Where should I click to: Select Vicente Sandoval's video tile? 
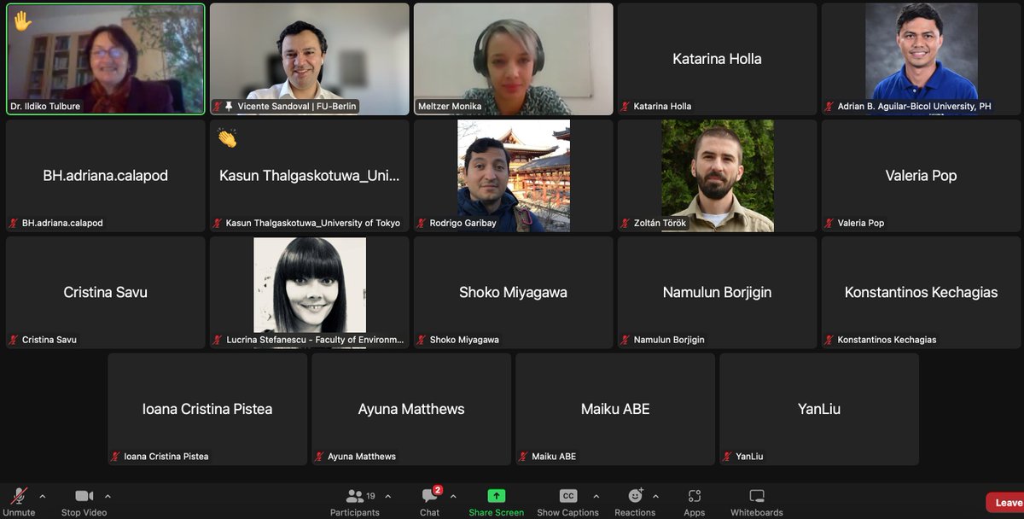coord(310,59)
